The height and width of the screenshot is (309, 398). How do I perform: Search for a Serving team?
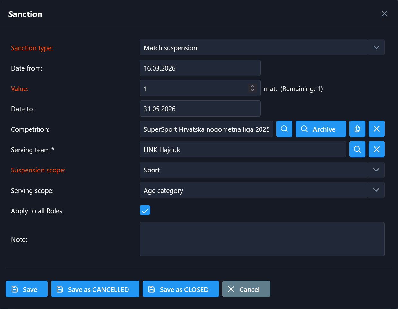(357, 149)
